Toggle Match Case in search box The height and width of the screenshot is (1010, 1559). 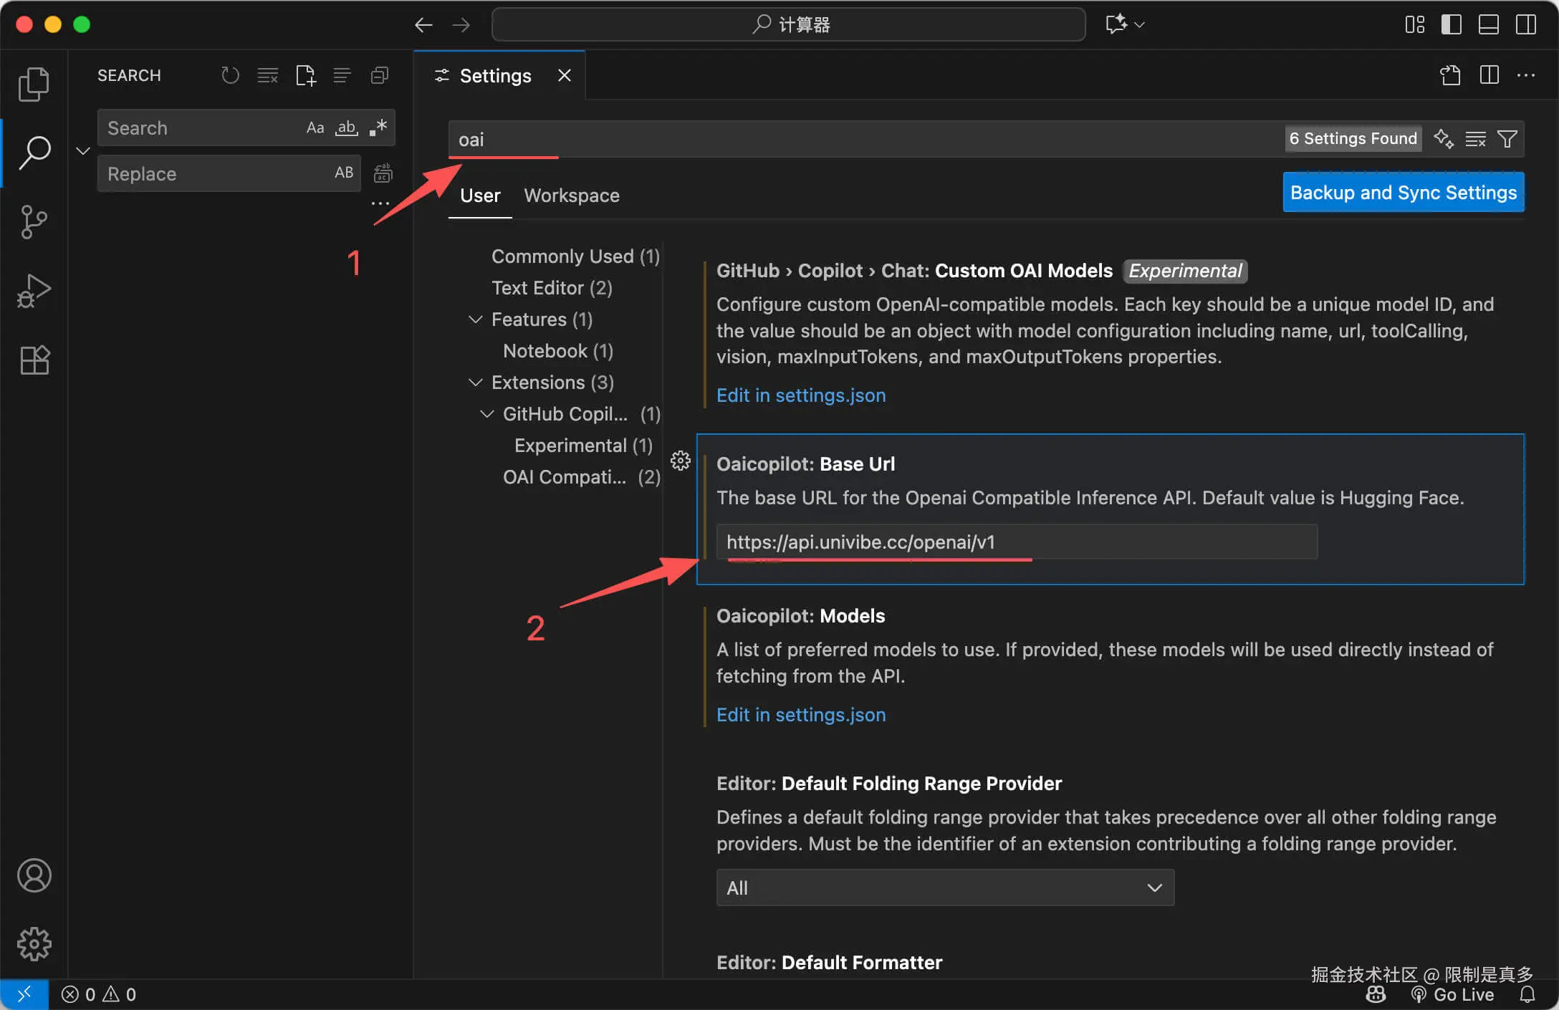(315, 128)
